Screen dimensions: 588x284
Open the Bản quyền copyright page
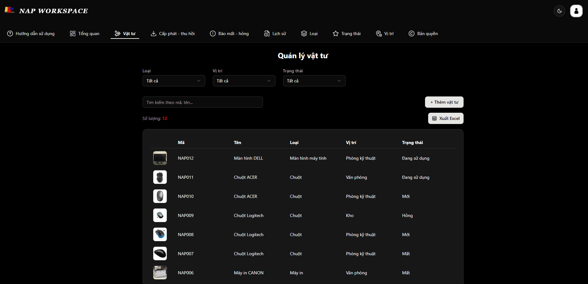423,34
